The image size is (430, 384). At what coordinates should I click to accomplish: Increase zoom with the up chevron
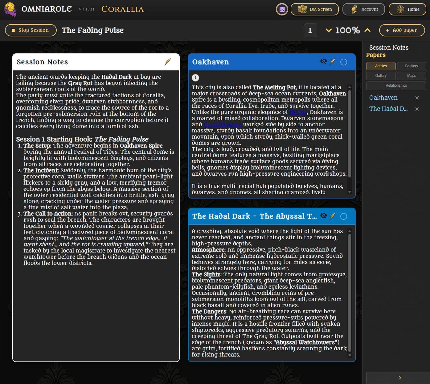(367, 30)
